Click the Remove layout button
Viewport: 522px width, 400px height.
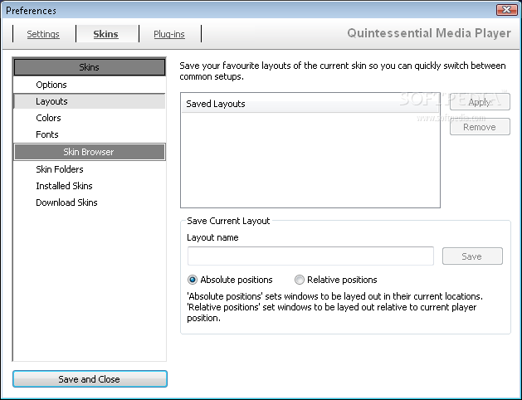point(480,127)
